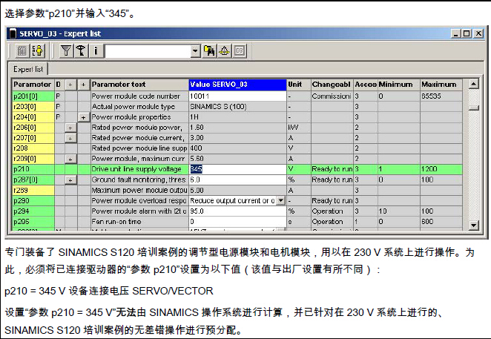Expand the r207[0] indices

click(x=70, y=138)
